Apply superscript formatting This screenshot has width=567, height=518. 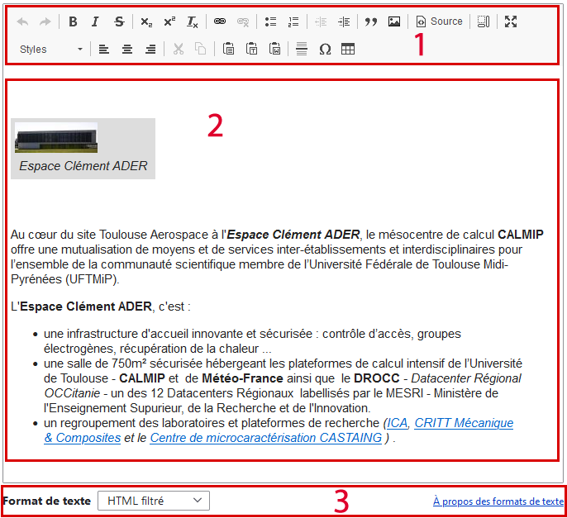(x=169, y=21)
